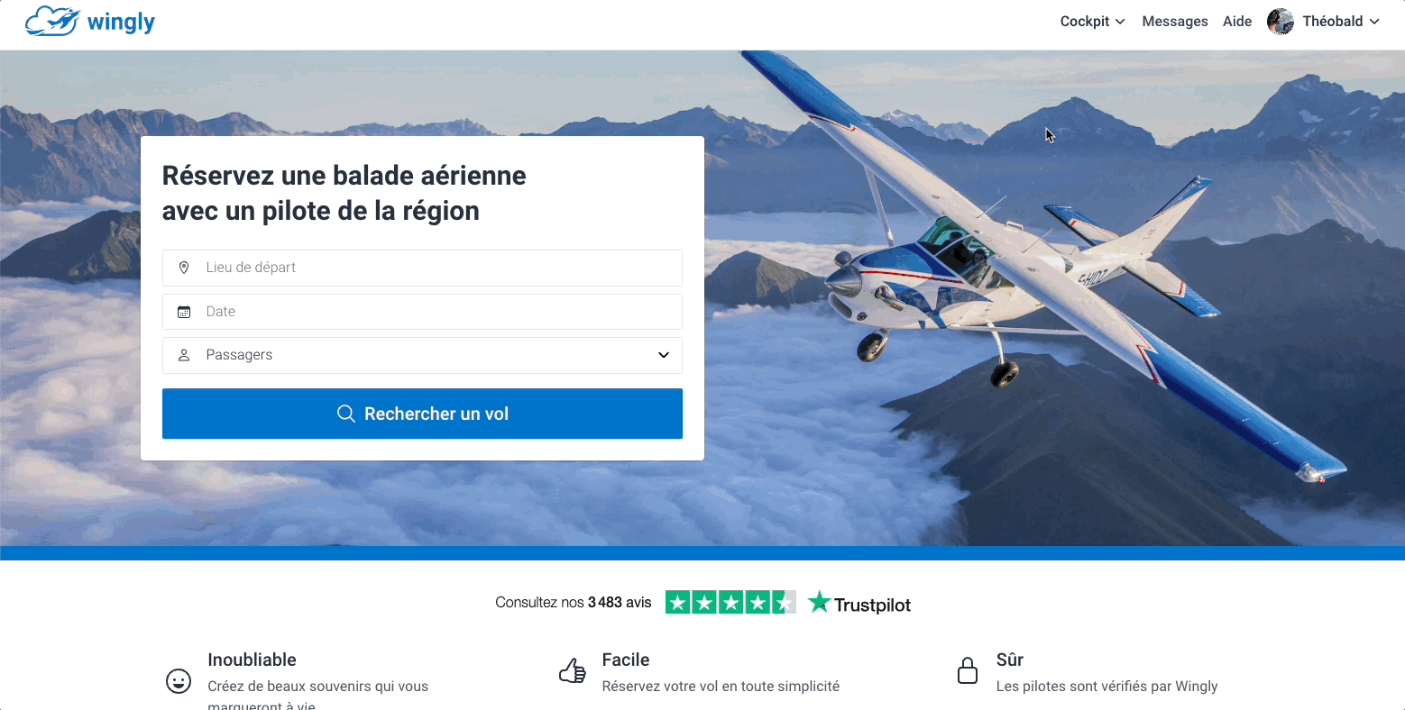The height and width of the screenshot is (710, 1405).
Task: Click the thumbs-up icon beside Facile
Action: tap(573, 670)
